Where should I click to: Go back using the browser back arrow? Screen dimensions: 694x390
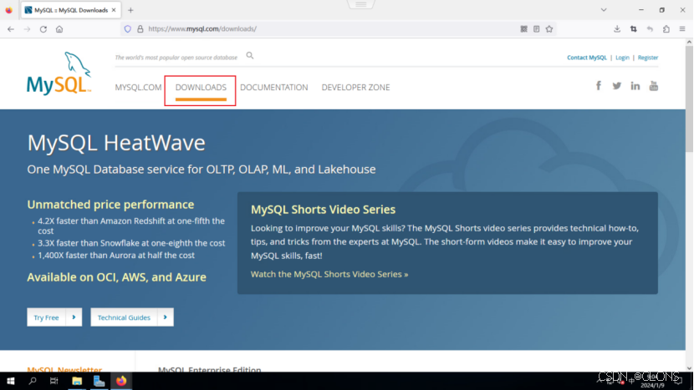click(11, 29)
